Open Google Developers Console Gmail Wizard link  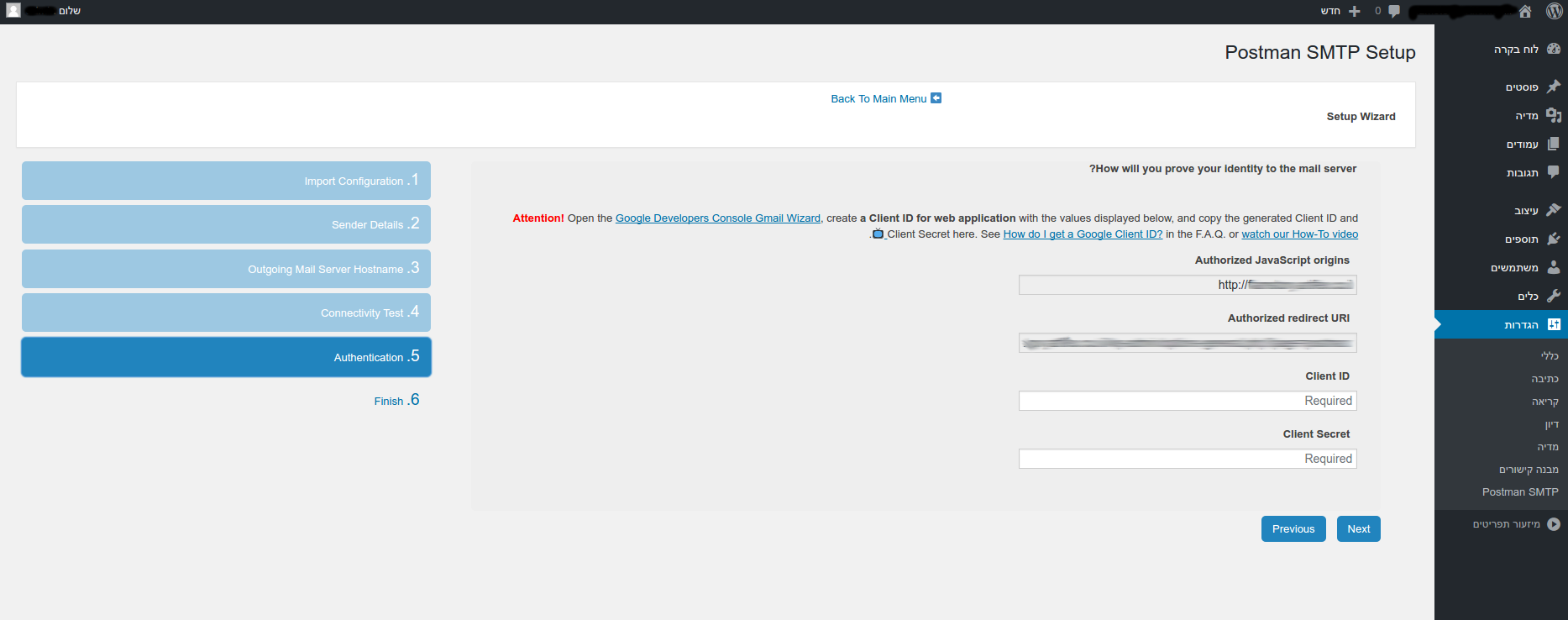tap(717, 218)
